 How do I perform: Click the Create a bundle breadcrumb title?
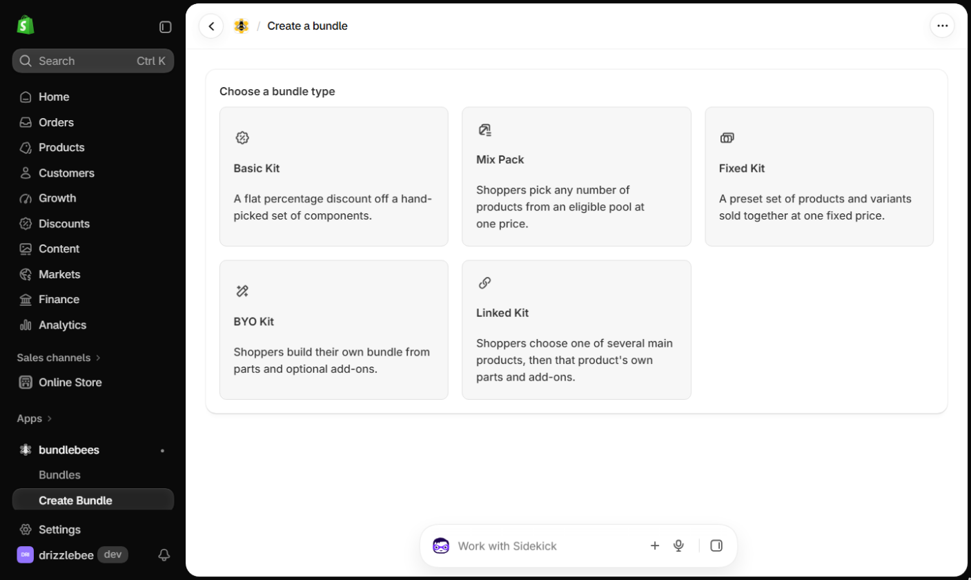coord(308,26)
